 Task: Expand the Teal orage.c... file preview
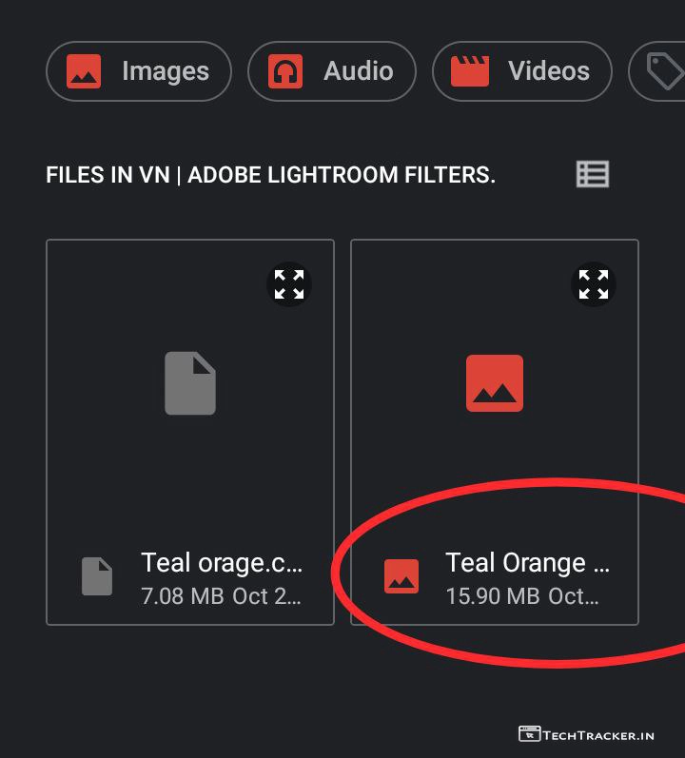(289, 284)
